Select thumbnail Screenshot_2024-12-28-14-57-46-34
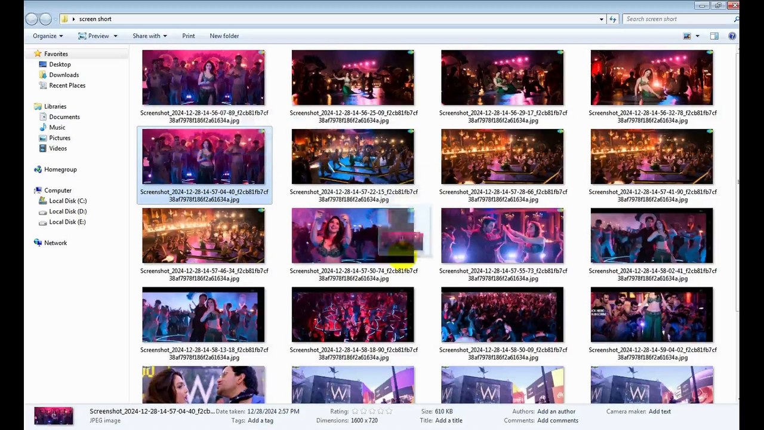Screen dimensions: 764x430 (x=204, y=235)
